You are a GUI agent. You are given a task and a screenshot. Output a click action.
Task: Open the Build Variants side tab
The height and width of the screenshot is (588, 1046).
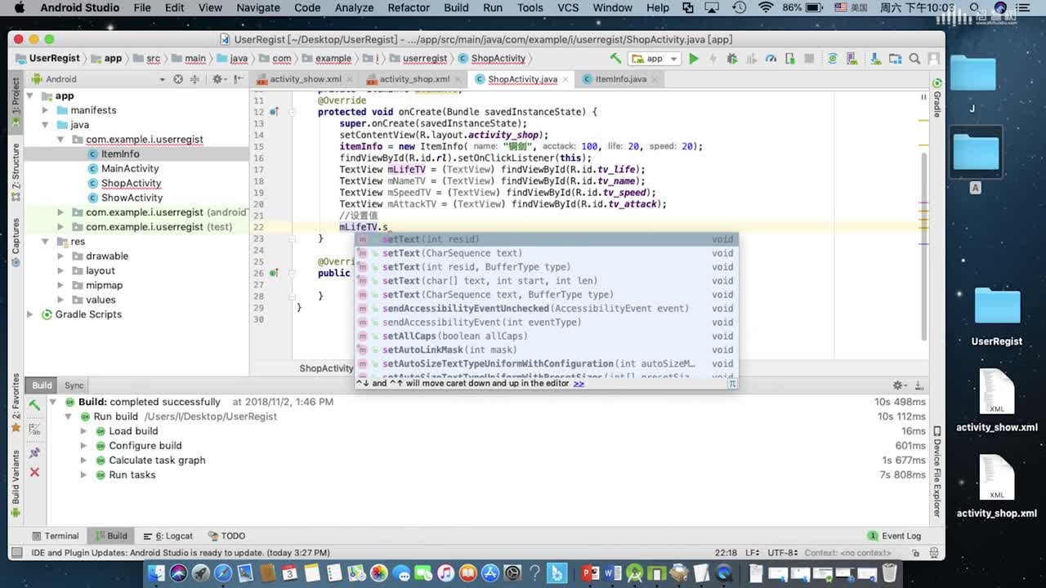(x=16, y=483)
